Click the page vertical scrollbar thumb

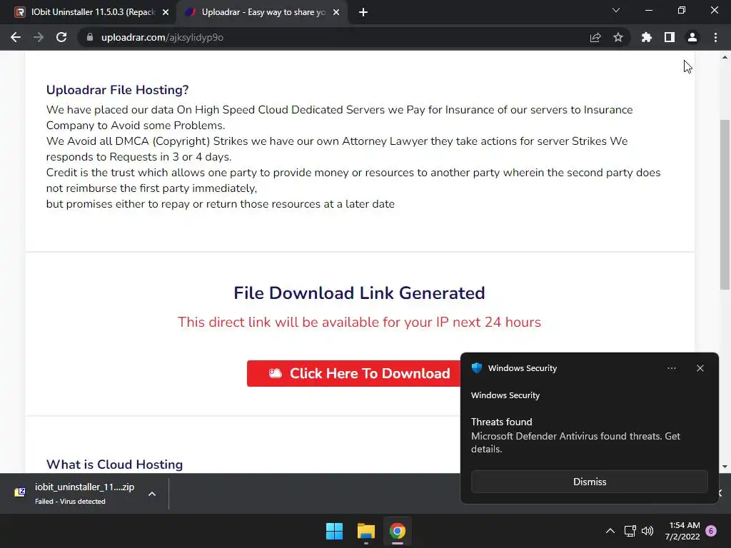coord(725,205)
